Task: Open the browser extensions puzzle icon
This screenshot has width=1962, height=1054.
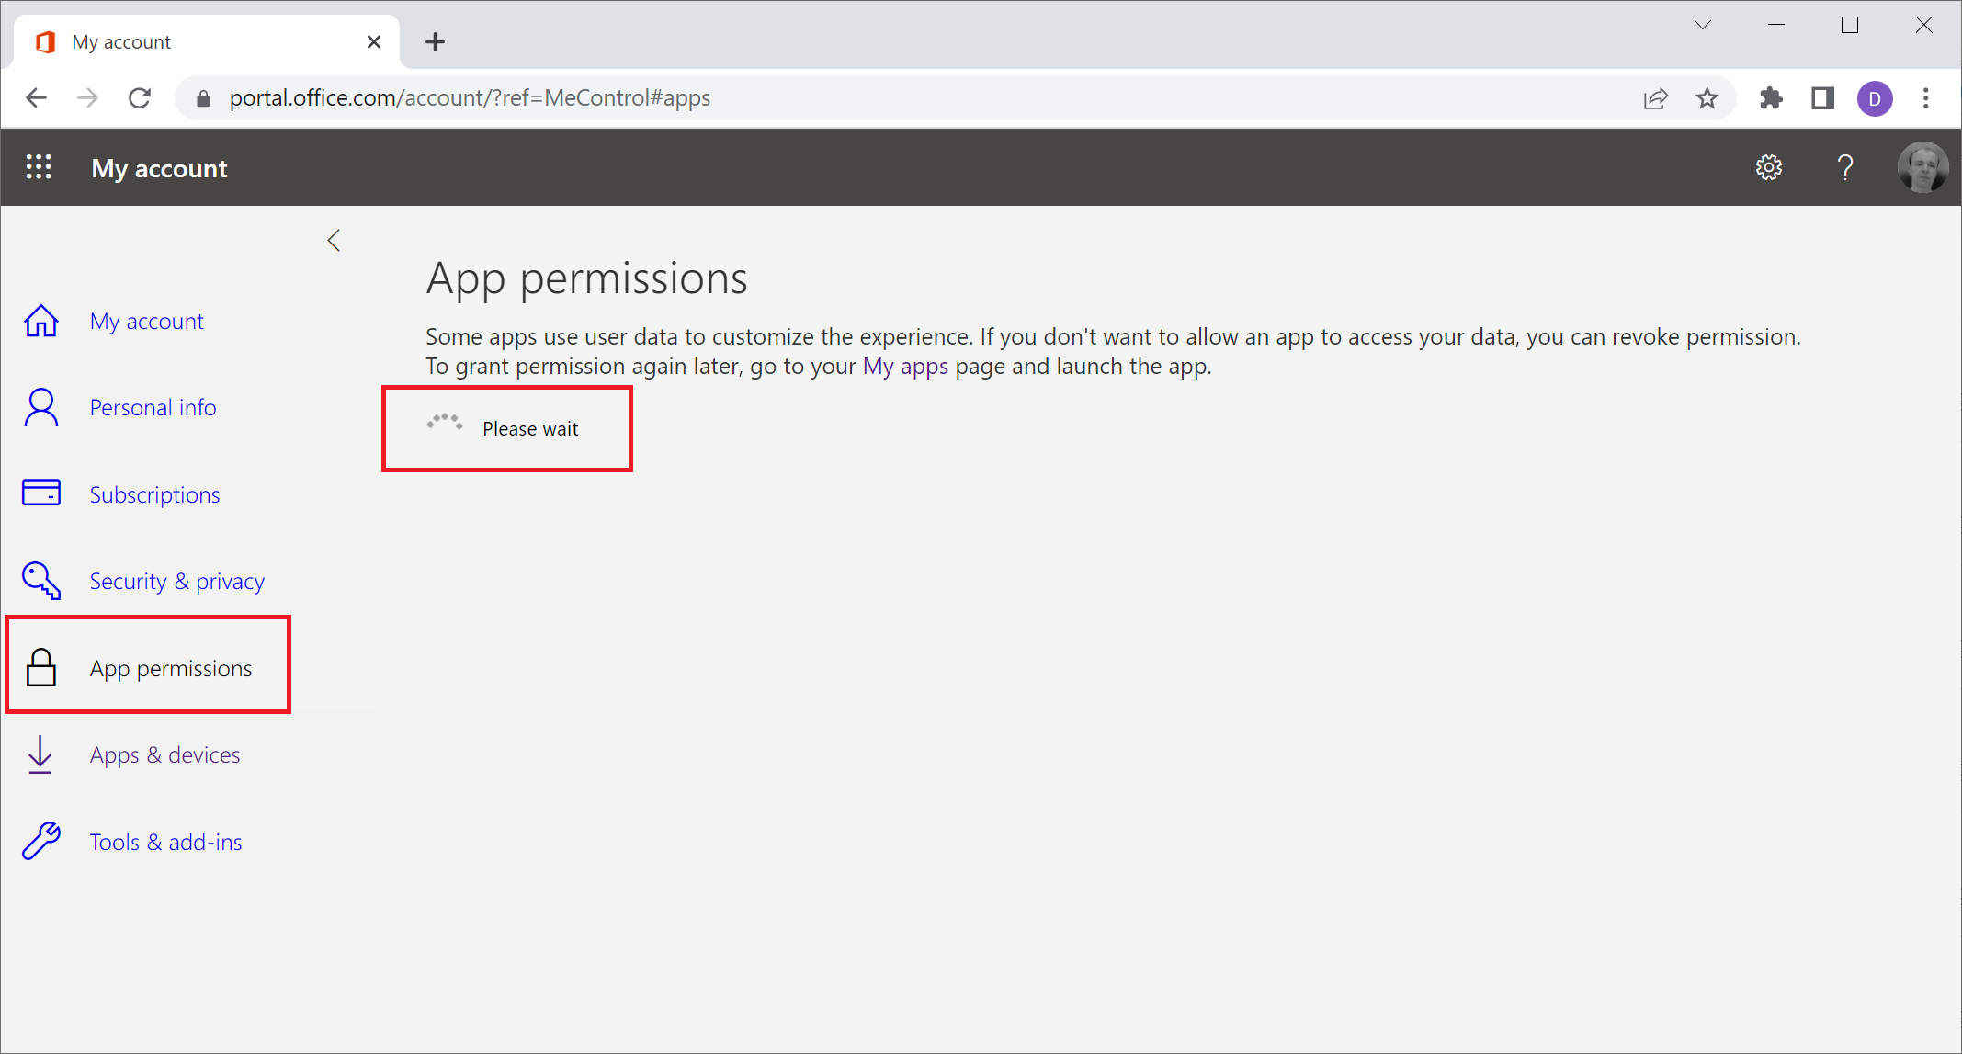Action: (1771, 97)
